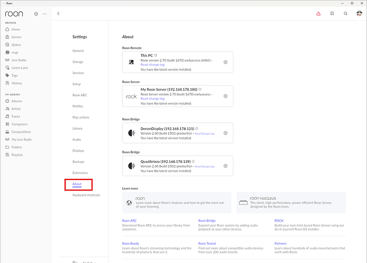Image resolution: width=367 pixels, height=263 pixels.
Task: Open Live Radio in sidebar
Action: [16, 60]
